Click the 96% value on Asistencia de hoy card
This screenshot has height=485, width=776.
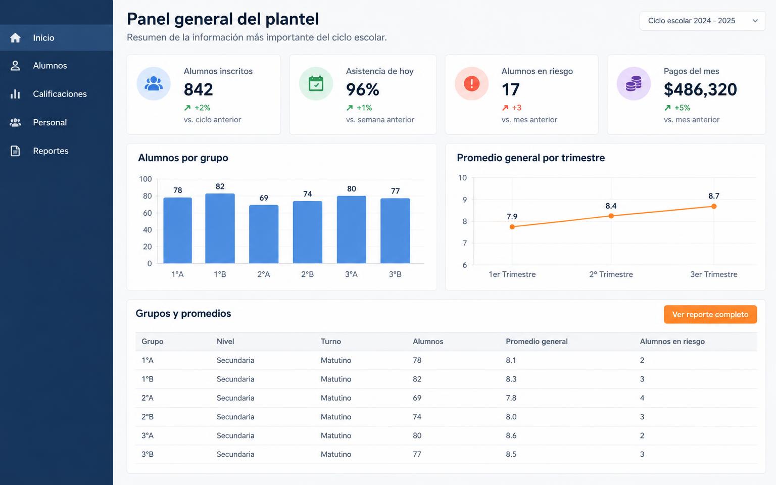pyautogui.click(x=363, y=89)
